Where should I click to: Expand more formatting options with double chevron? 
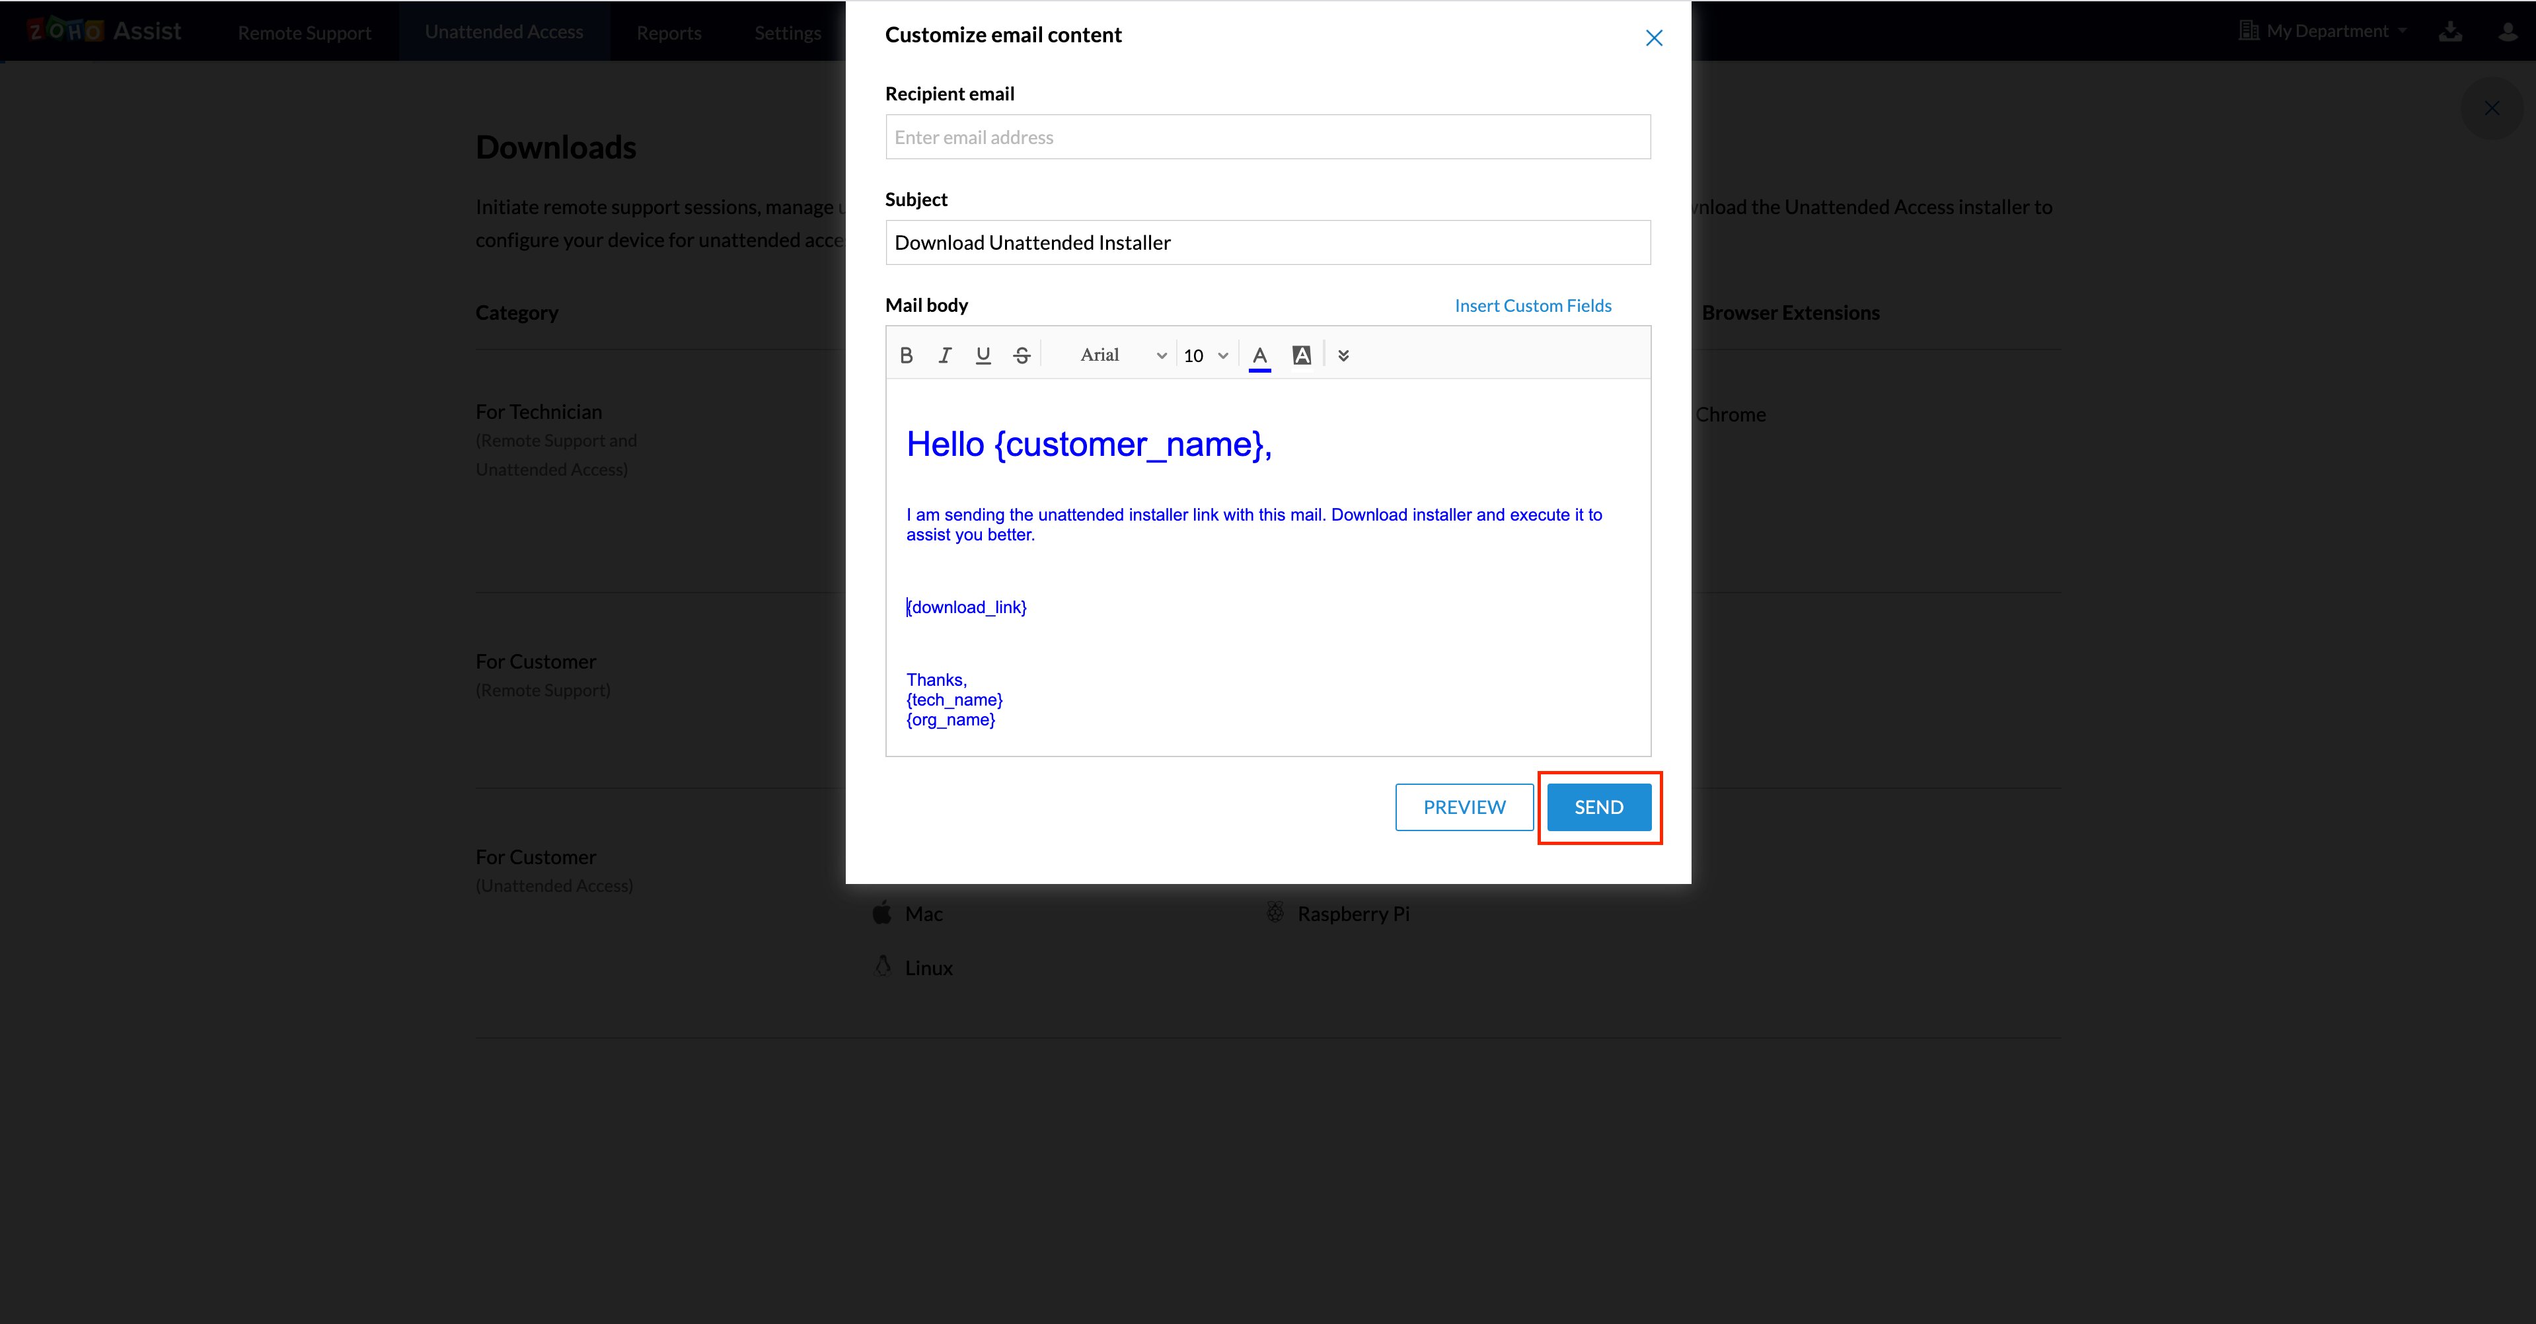[1343, 355]
